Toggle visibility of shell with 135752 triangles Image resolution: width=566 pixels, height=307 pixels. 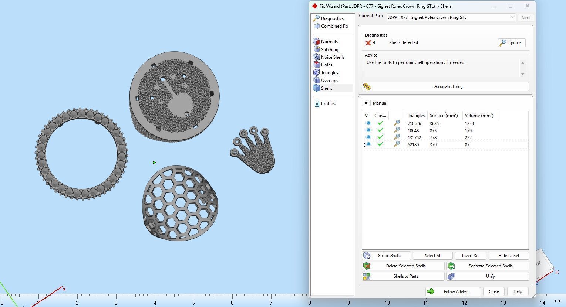point(368,137)
